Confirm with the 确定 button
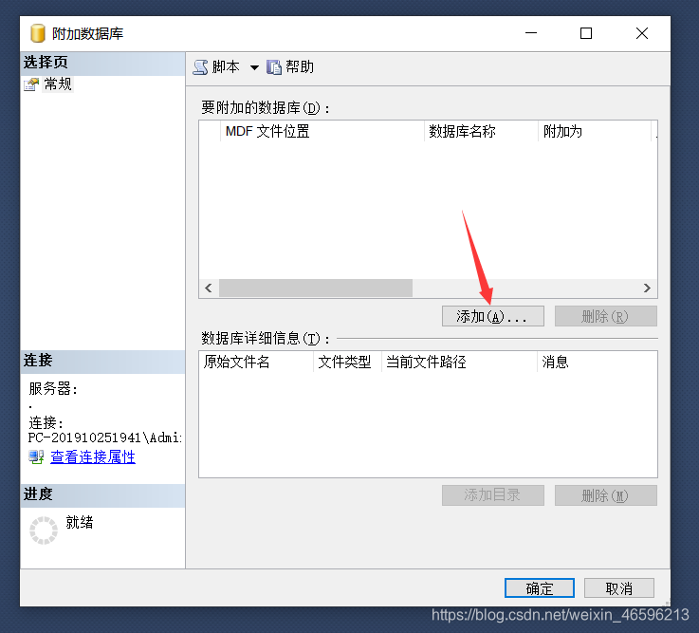This screenshot has height=633, width=699. pyautogui.click(x=540, y=588)
